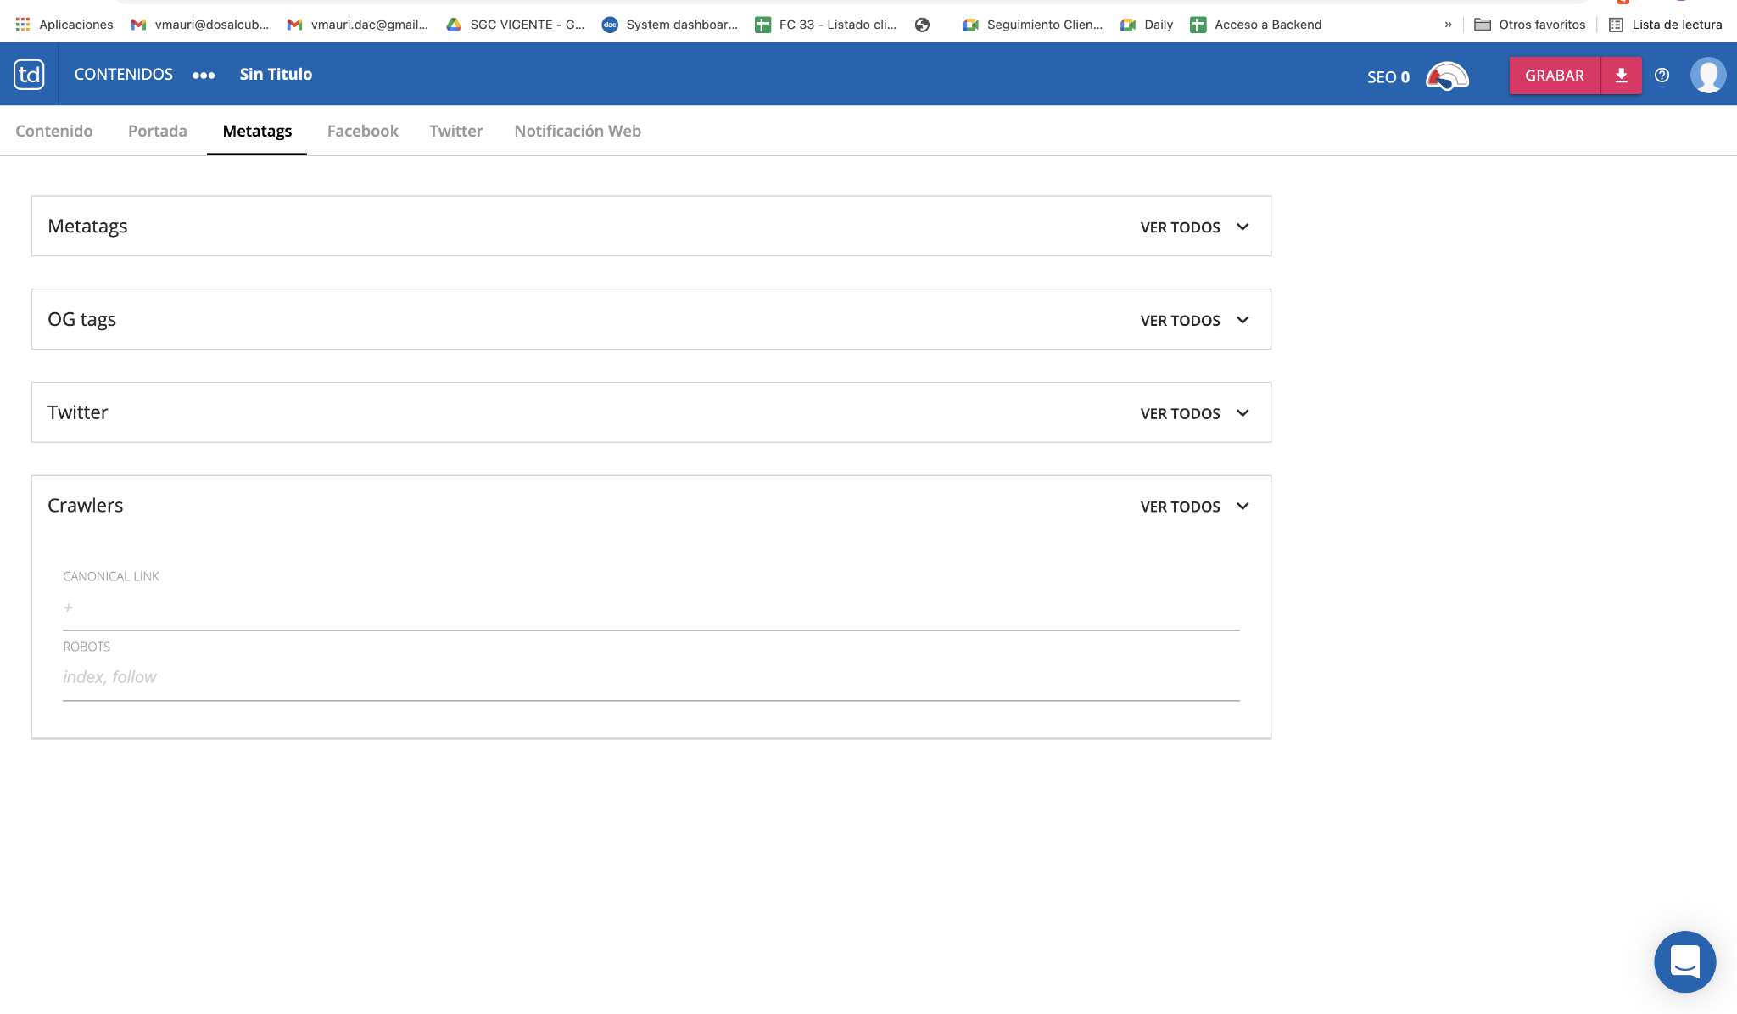The width and height of the screenshot is (1737, 1014).
Task: Click the download arrow beside GRABAR
Action: tap(1621, 76)
